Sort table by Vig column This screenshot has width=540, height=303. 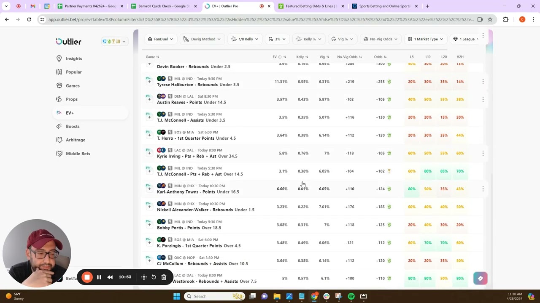pos(324,57)
